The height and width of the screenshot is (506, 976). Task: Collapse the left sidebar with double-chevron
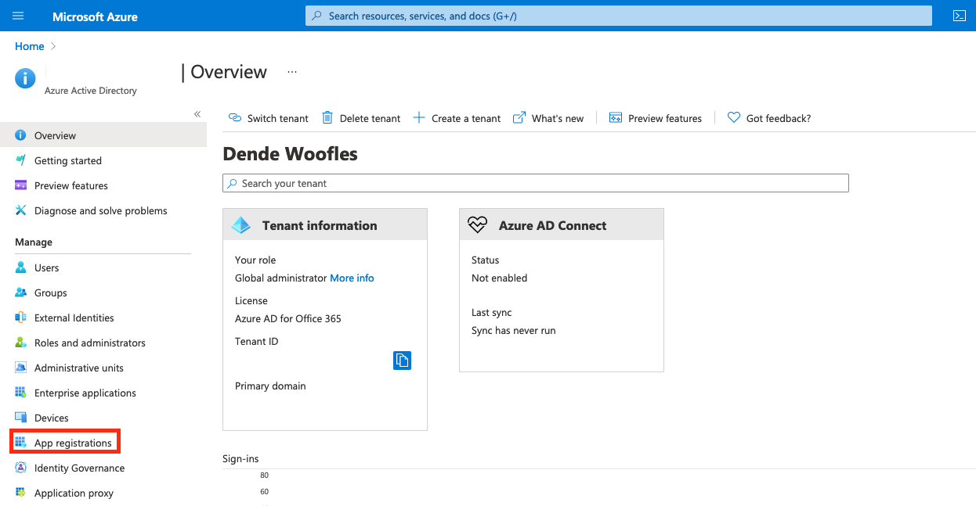(x=197, y=114)
